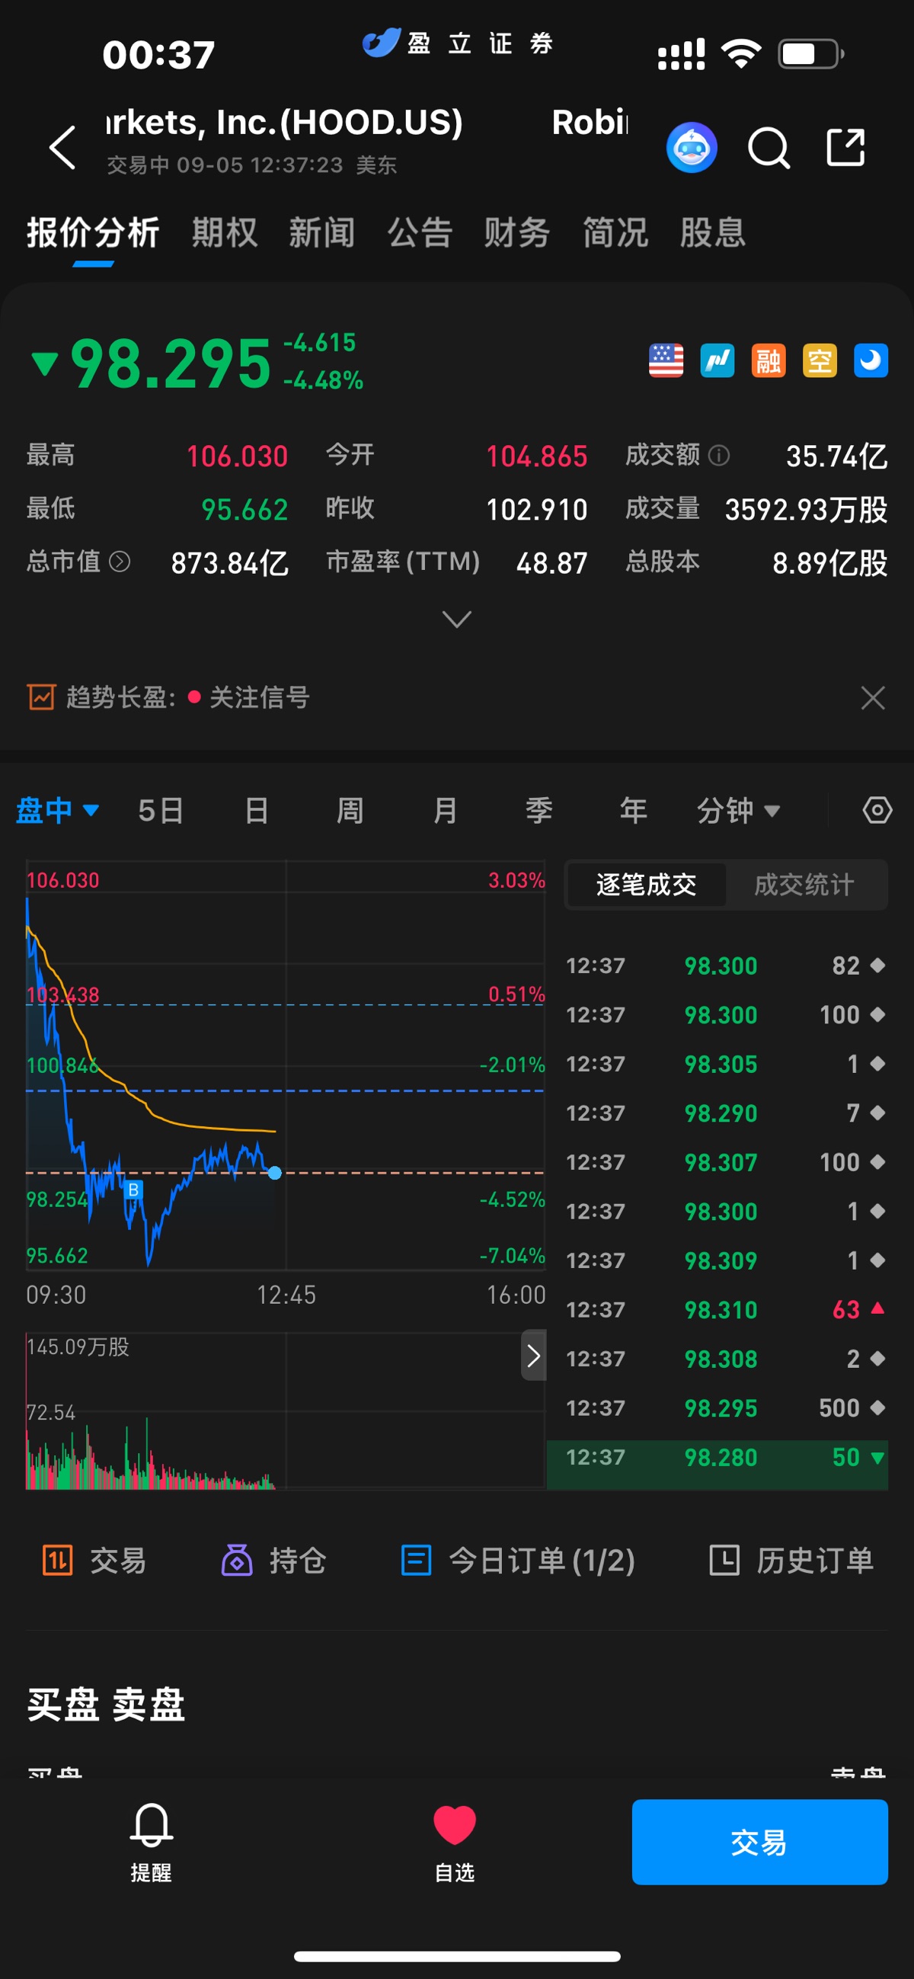
Task: Open the 盘中 session dropdown
Action: (58, 810)
